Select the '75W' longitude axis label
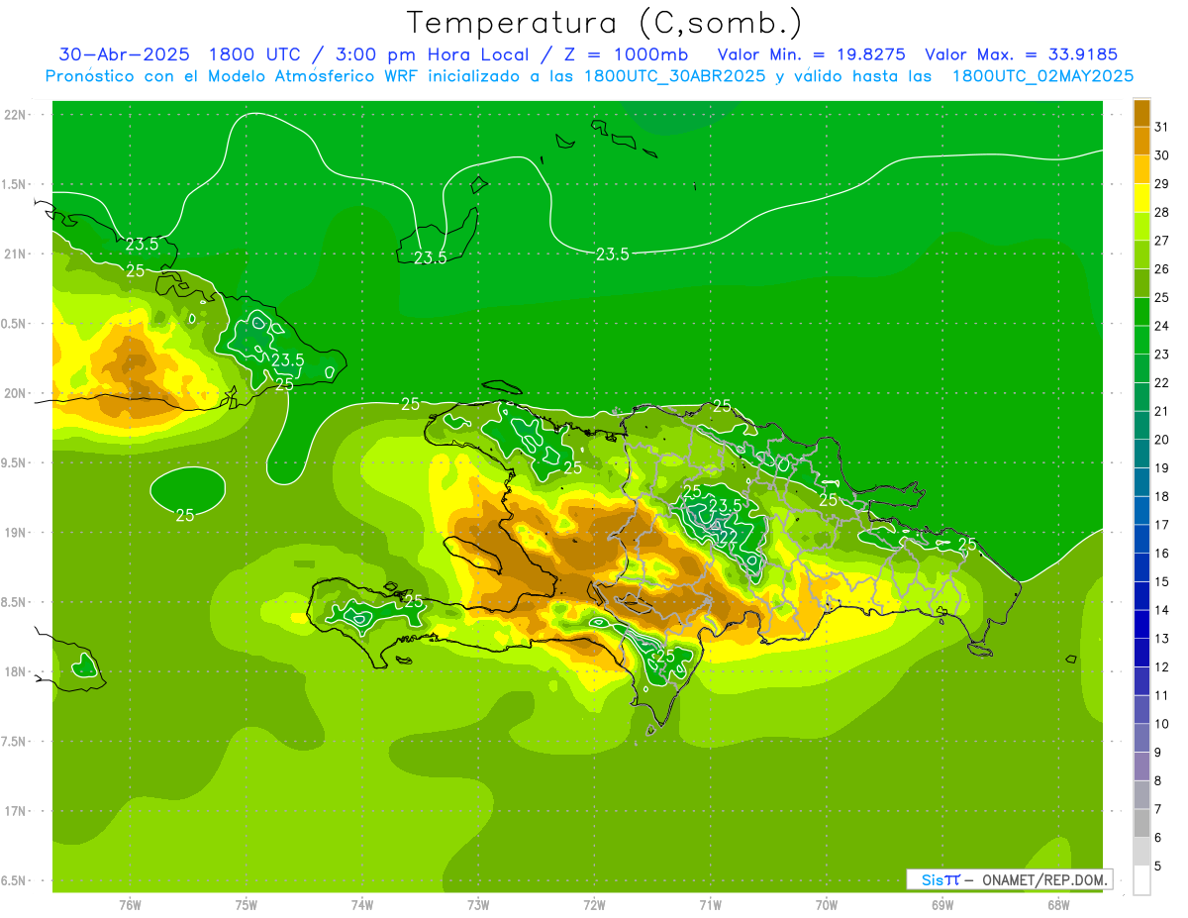Screen dimensions: 1188x918 [246, 905]
